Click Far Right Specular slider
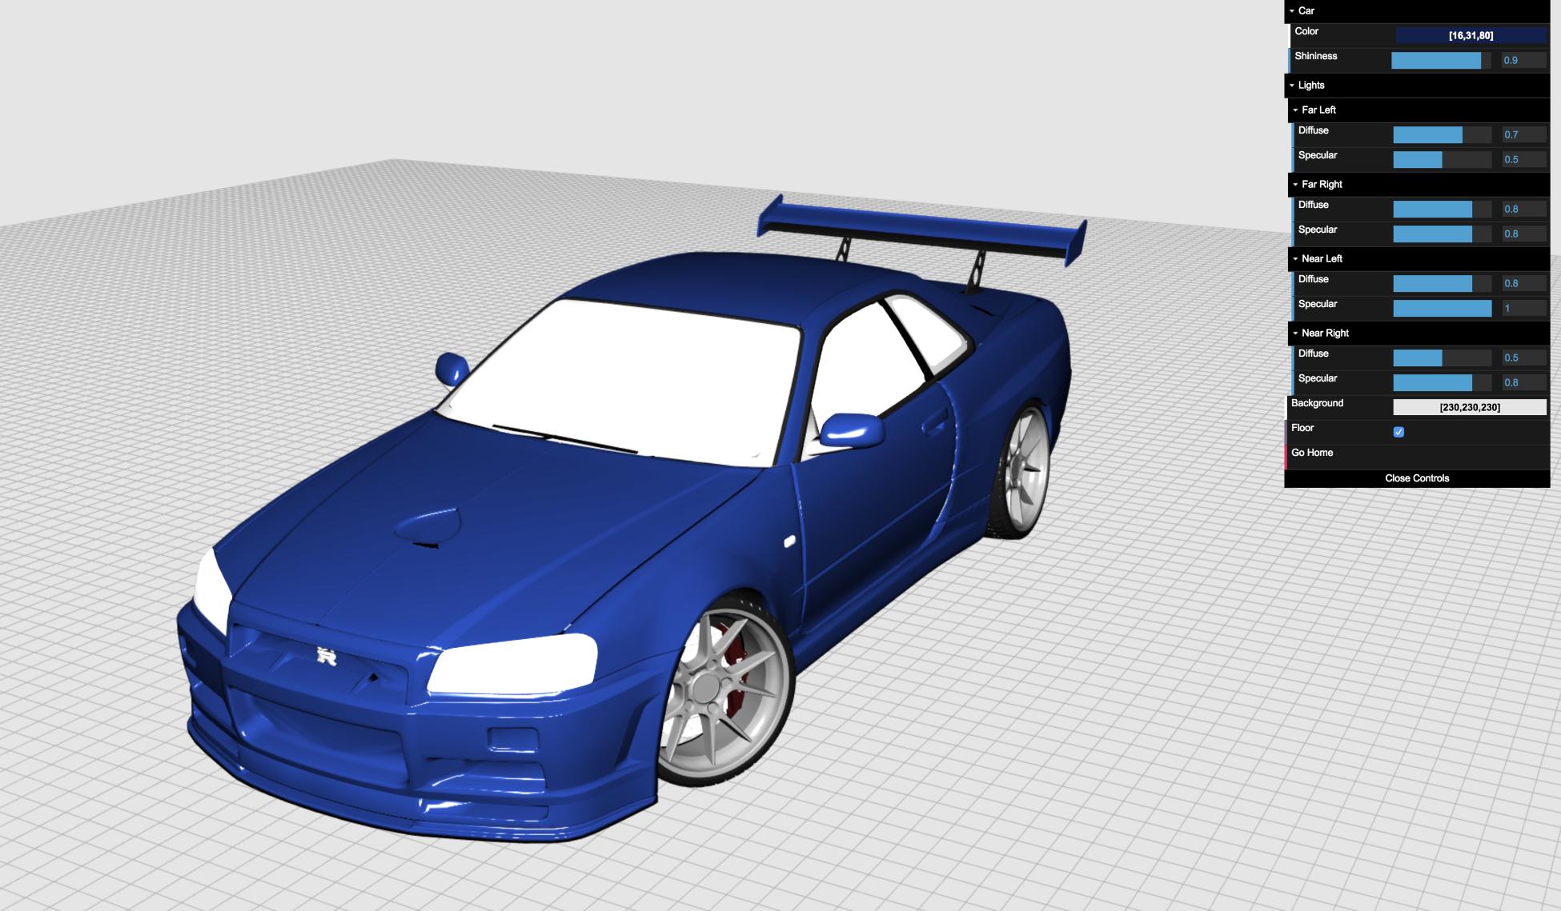This screenshot has height=911, width=1561. tap(1442, 234)
